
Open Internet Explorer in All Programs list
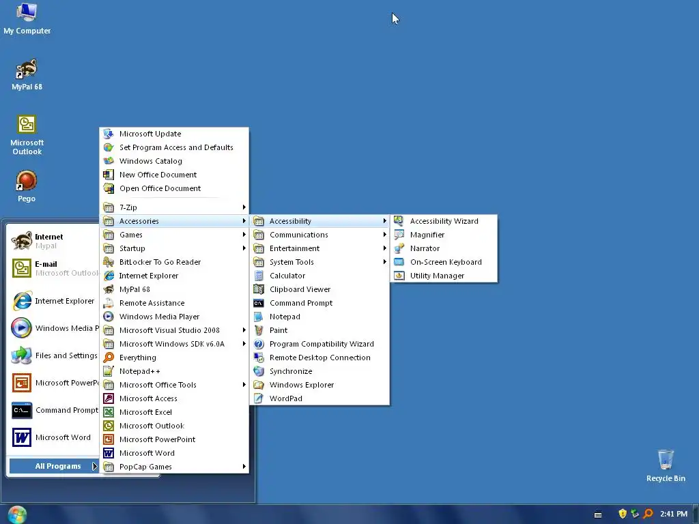pyautogui.click(x=174, y=276)
